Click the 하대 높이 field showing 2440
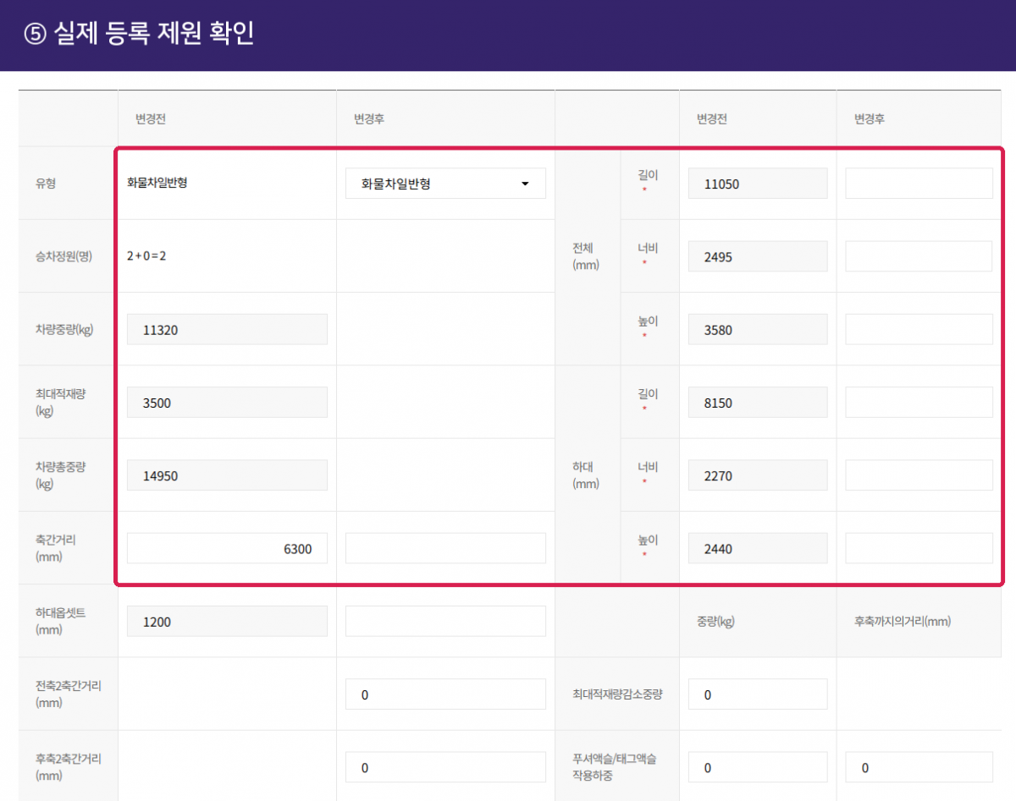Image resolution: width=1016 pixels, height=801 pixels. click(x=758, y=548)
